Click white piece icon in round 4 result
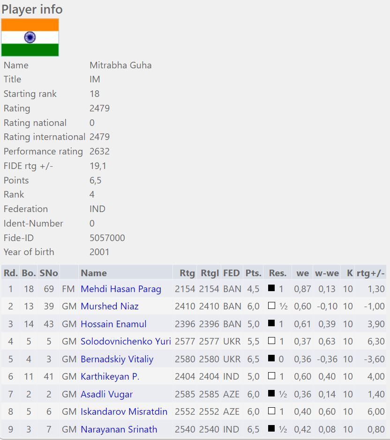This screenshot has width=390, height=440. 271,341
